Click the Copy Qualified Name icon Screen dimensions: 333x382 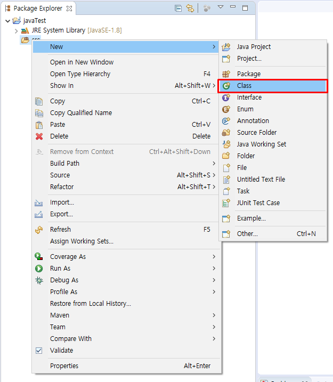point(39,113)
